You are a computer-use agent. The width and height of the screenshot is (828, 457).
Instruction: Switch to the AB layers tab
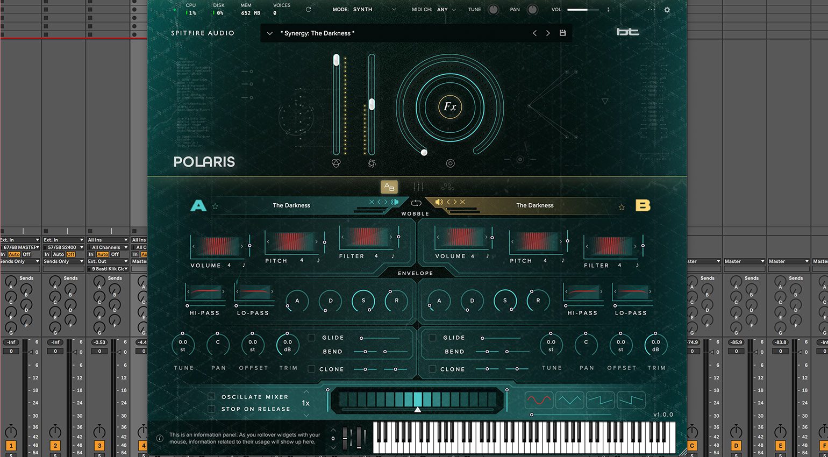389,187
